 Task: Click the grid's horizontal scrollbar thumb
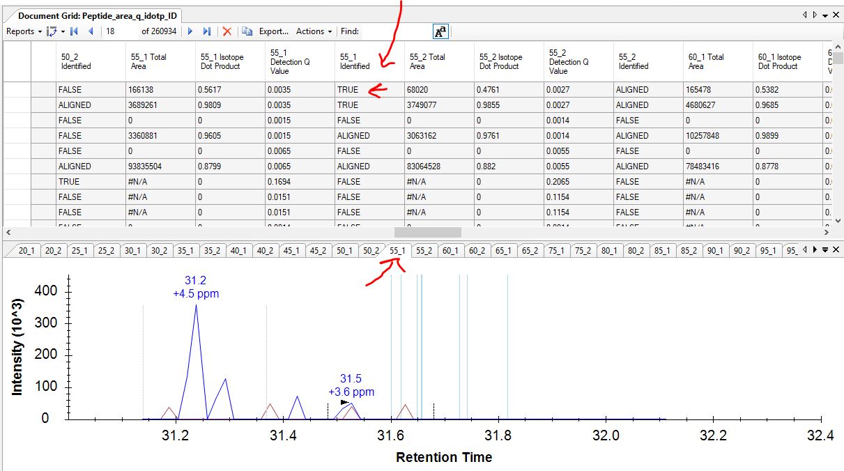(x=427, y=232)
